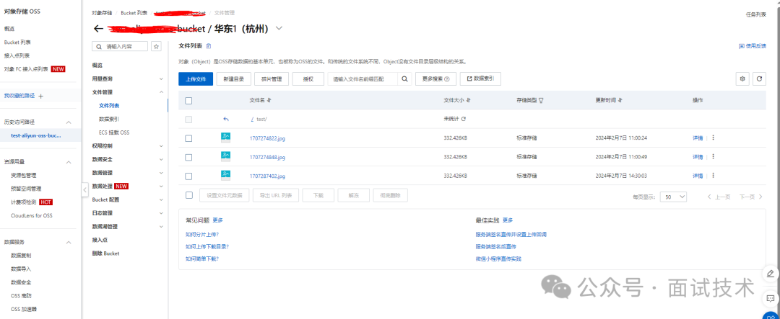Screen dimensions: 780x319
Task: Open 服务端签名直传并设置上传回调 link
Action: pyautogui.click(x=511, y=234)
